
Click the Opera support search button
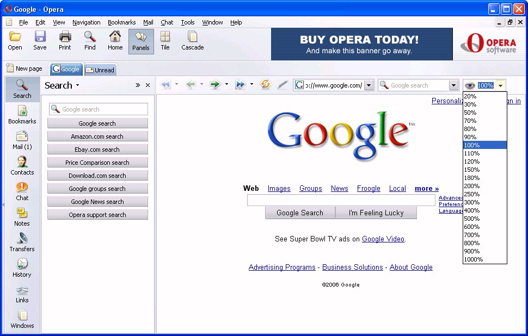coord(97,215)
